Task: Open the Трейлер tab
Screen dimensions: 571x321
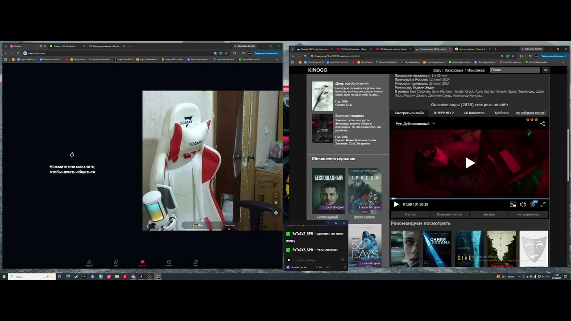Action: click(501, 113)
